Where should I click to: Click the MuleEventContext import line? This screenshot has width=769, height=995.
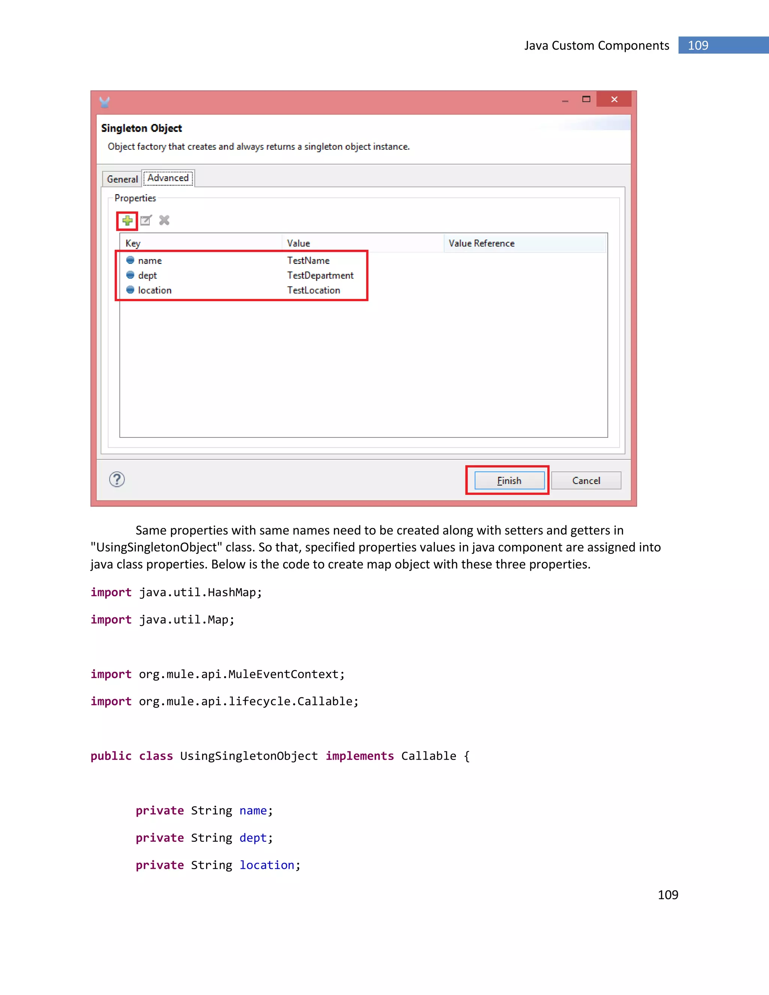[x=218, y=674]
